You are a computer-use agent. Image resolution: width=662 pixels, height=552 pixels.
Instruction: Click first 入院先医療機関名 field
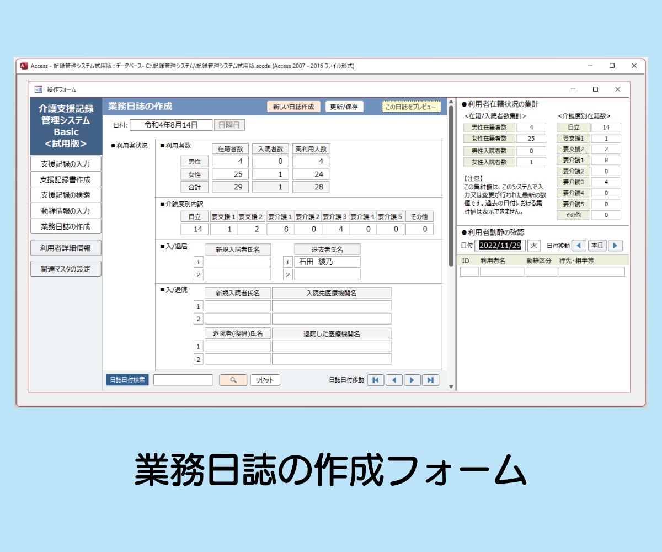tap(332, 306)
